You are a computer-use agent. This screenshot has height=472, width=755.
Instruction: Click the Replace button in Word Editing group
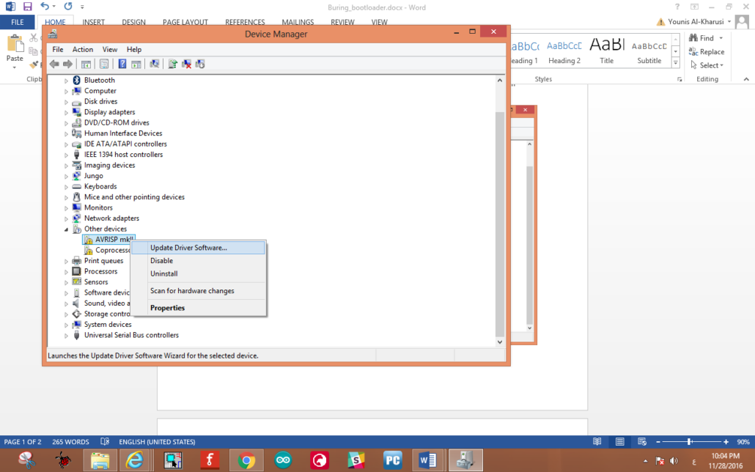707,51
